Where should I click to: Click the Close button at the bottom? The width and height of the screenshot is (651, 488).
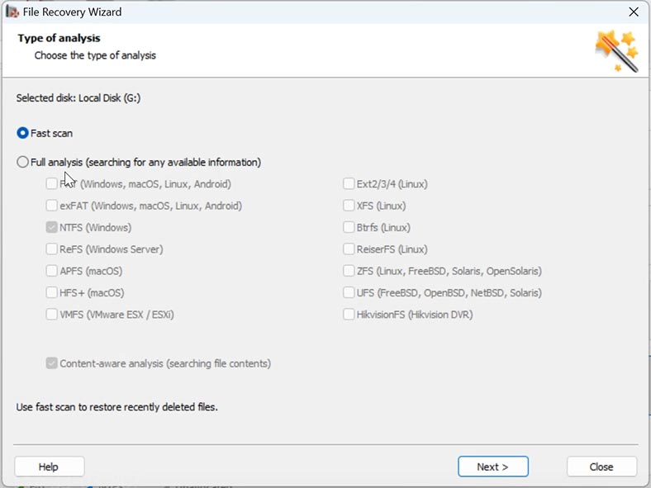(601, 467)
